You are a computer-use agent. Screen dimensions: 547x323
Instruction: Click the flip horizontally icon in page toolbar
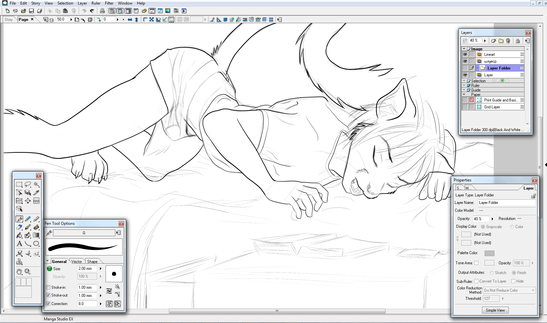(x=130, y=20)
